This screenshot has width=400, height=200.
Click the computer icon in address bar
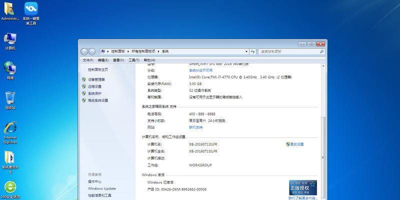pyautogui.click(x=103, y=51)
